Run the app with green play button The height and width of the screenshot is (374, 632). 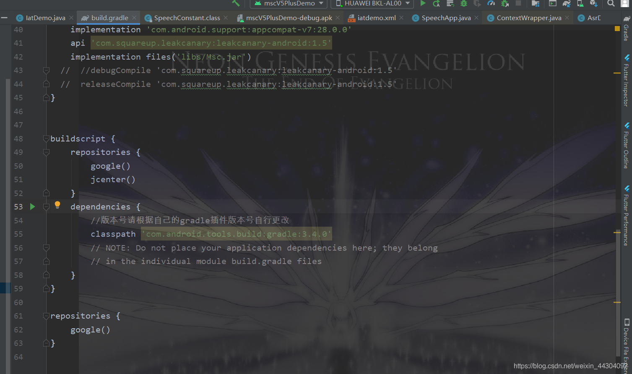tap(423, 3)
